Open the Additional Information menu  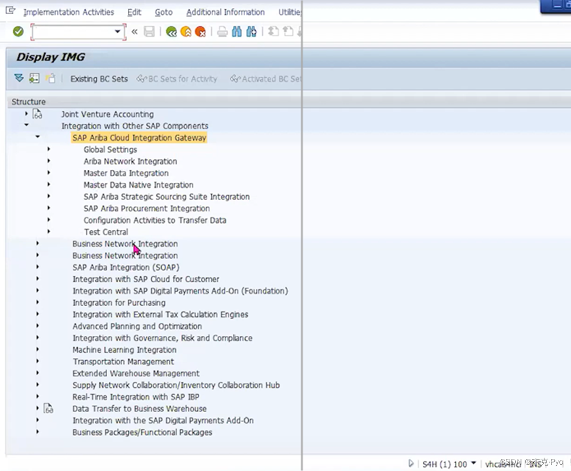click(226, 12)
